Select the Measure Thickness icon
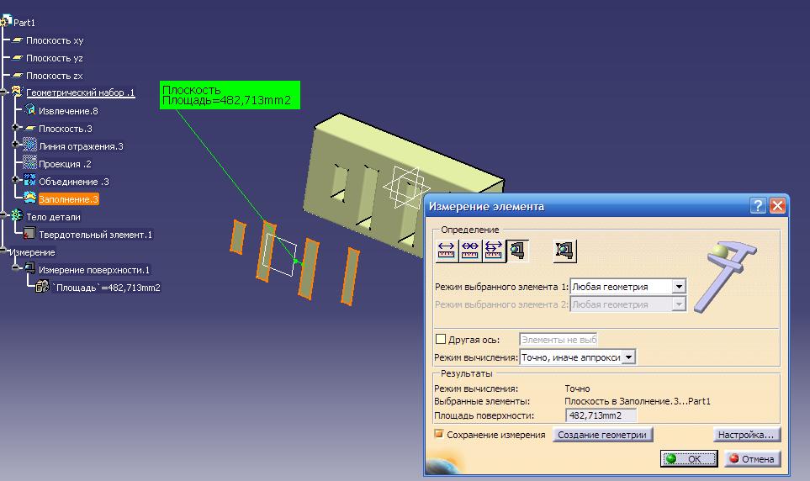Image resolution: width=810 pixels, height=481 pixels. tap(564, 251)
